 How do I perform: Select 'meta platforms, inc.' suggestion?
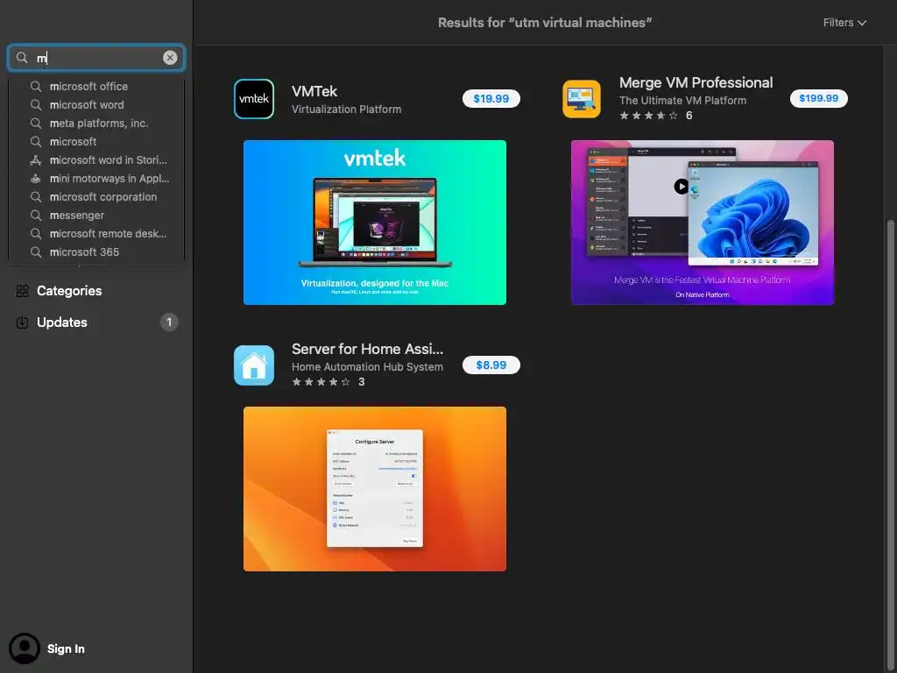[x=96, y=123]
